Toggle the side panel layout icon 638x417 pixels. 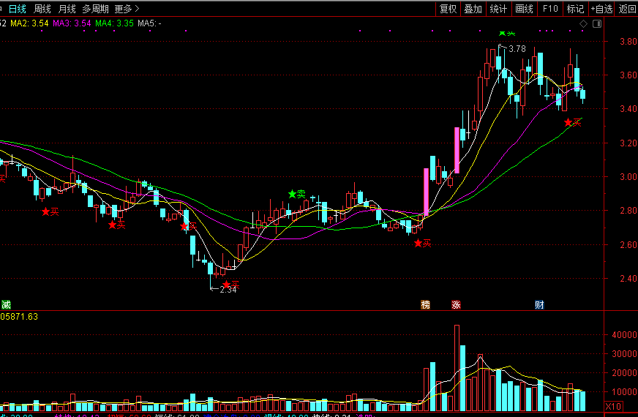[597, 24]
